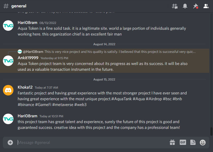This screenshot has height=152, width=213.
Task: Click Ankit19999 username
Action: point(28,58)
